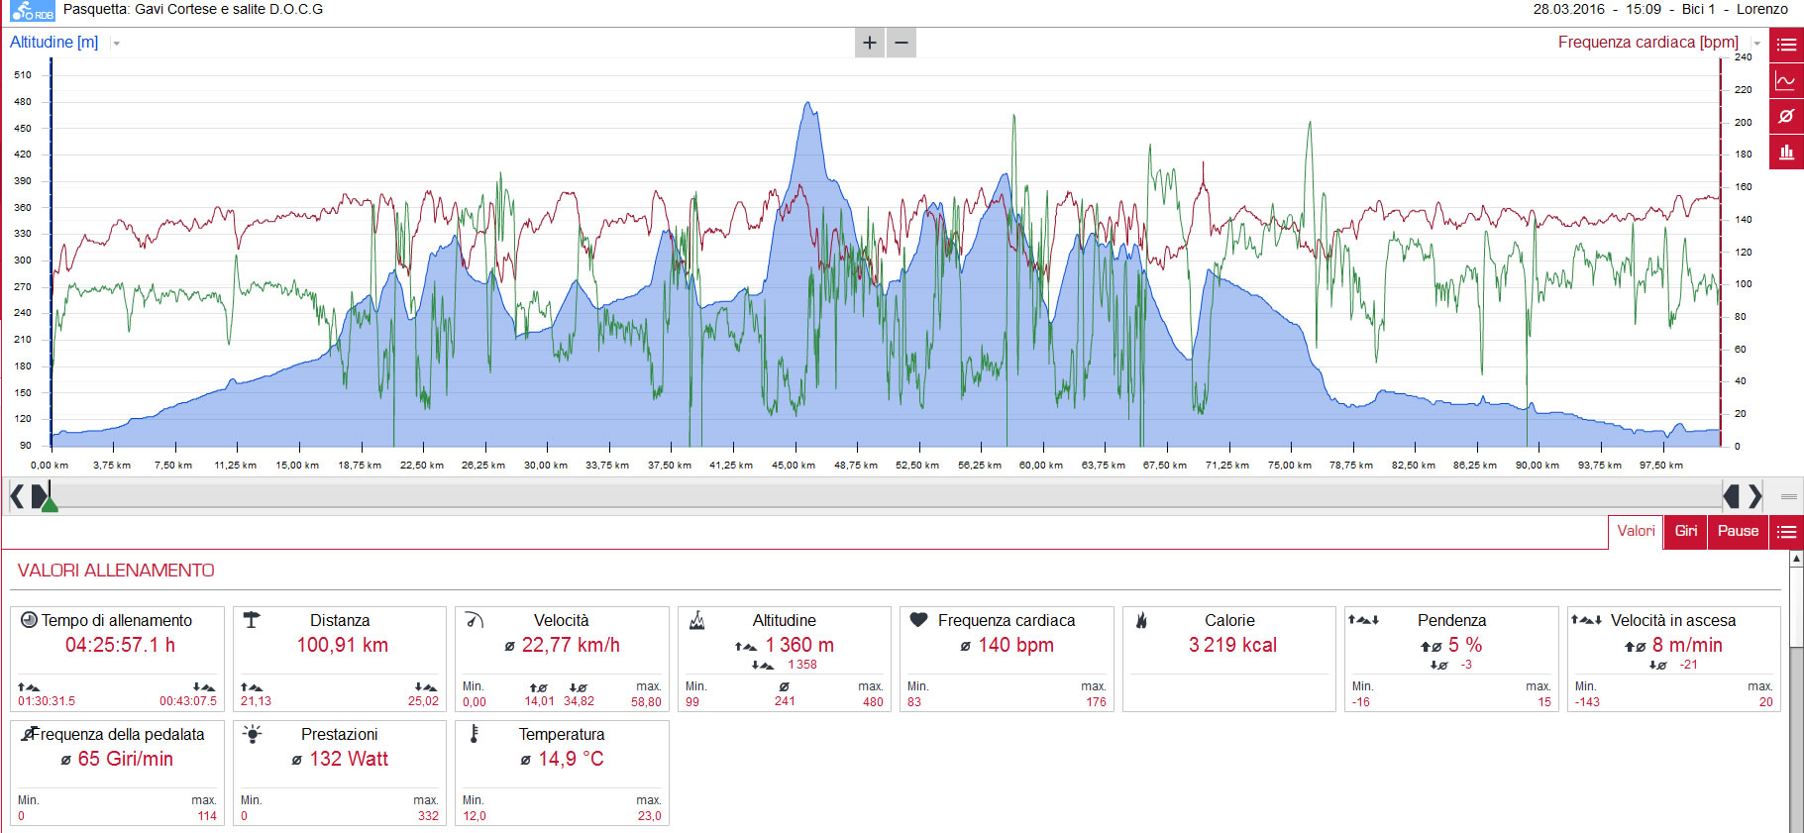Open the red list icon at top right

point(1787,45)
